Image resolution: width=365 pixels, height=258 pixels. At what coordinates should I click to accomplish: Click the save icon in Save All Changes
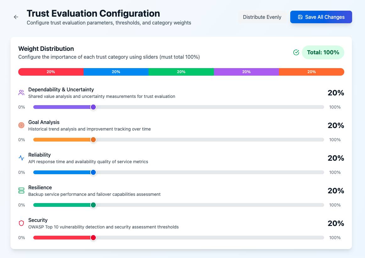click(x=301, y=17)
